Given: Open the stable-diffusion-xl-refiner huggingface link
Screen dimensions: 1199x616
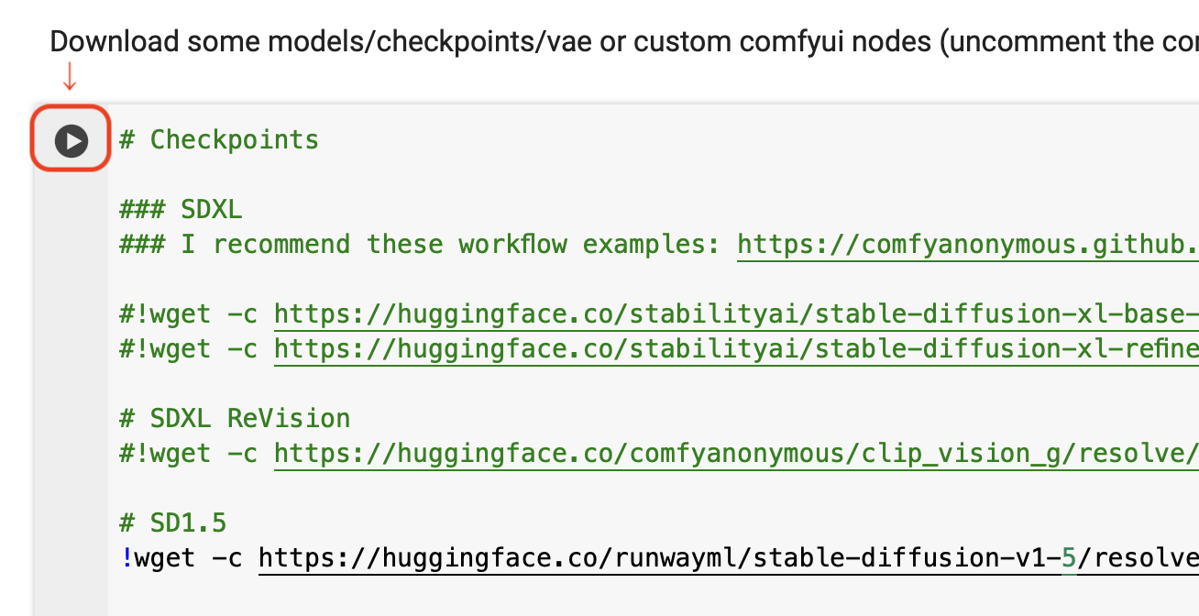Looking at the screenshot, I should pyautogui.click(x=735, y=349).
